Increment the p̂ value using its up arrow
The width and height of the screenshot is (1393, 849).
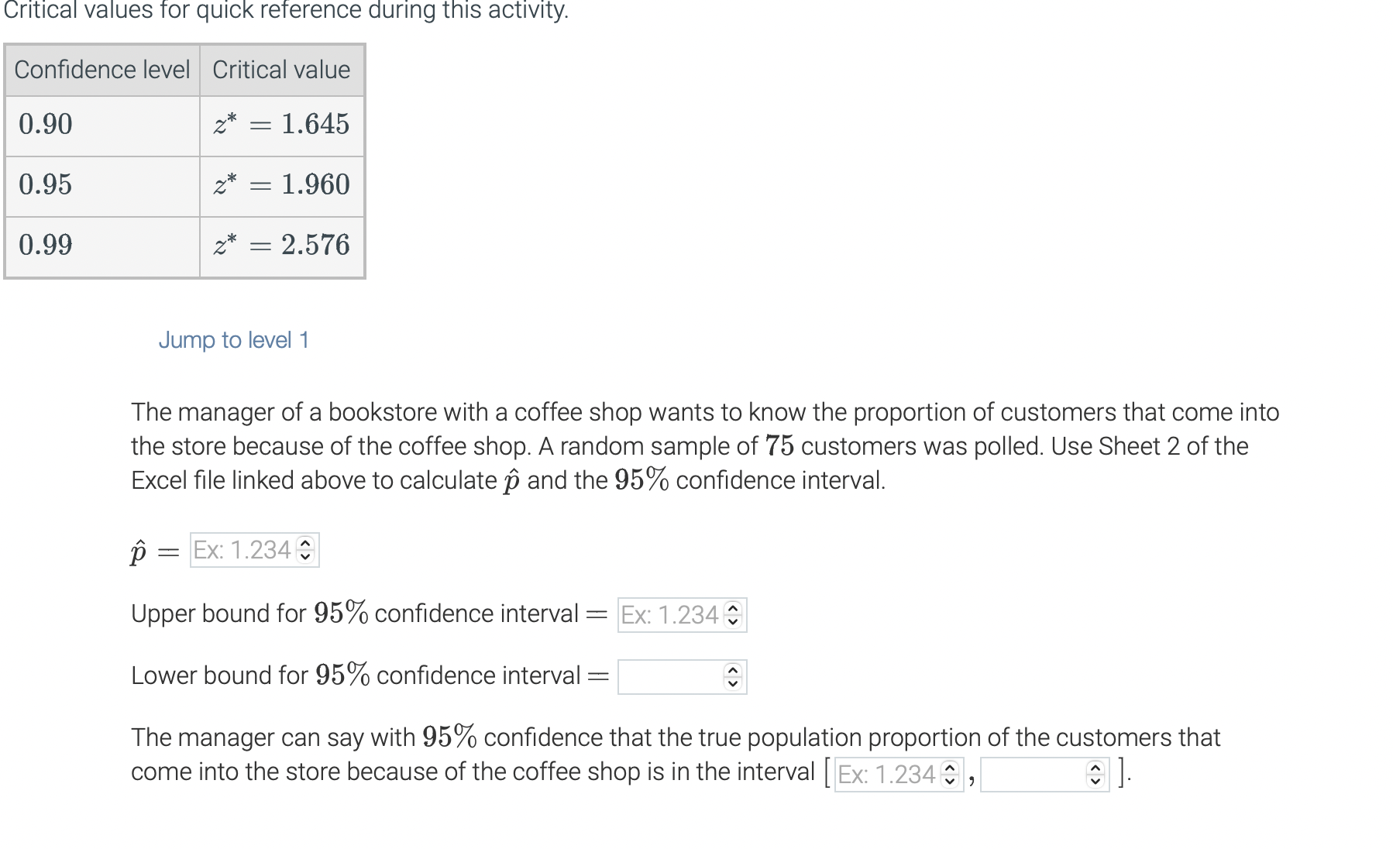[305, 545]
